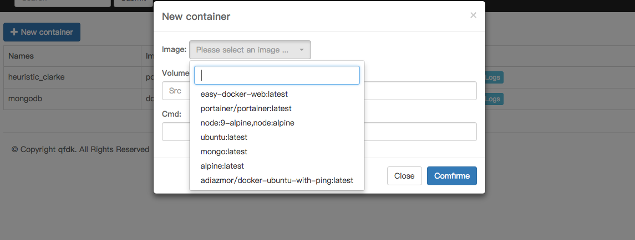Focus the image search box in dropdown

coord(277,75)
